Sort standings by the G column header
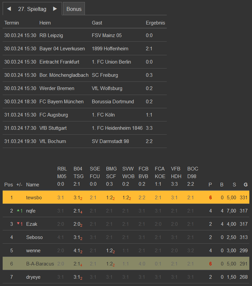 coord(245,185)
